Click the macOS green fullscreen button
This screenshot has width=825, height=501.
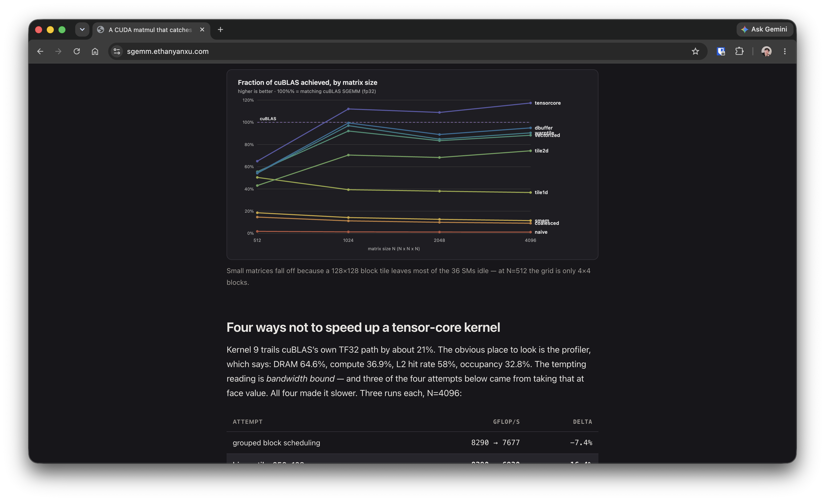click(62, 29)
